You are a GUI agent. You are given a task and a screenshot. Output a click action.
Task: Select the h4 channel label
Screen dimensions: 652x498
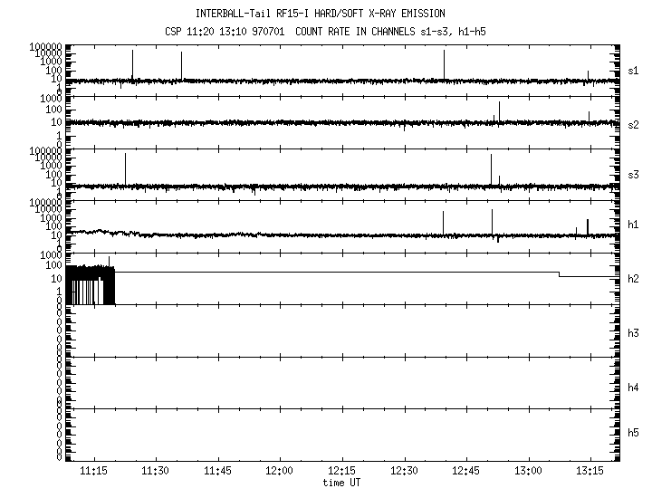pyautogui.click(x=634, y=388)
